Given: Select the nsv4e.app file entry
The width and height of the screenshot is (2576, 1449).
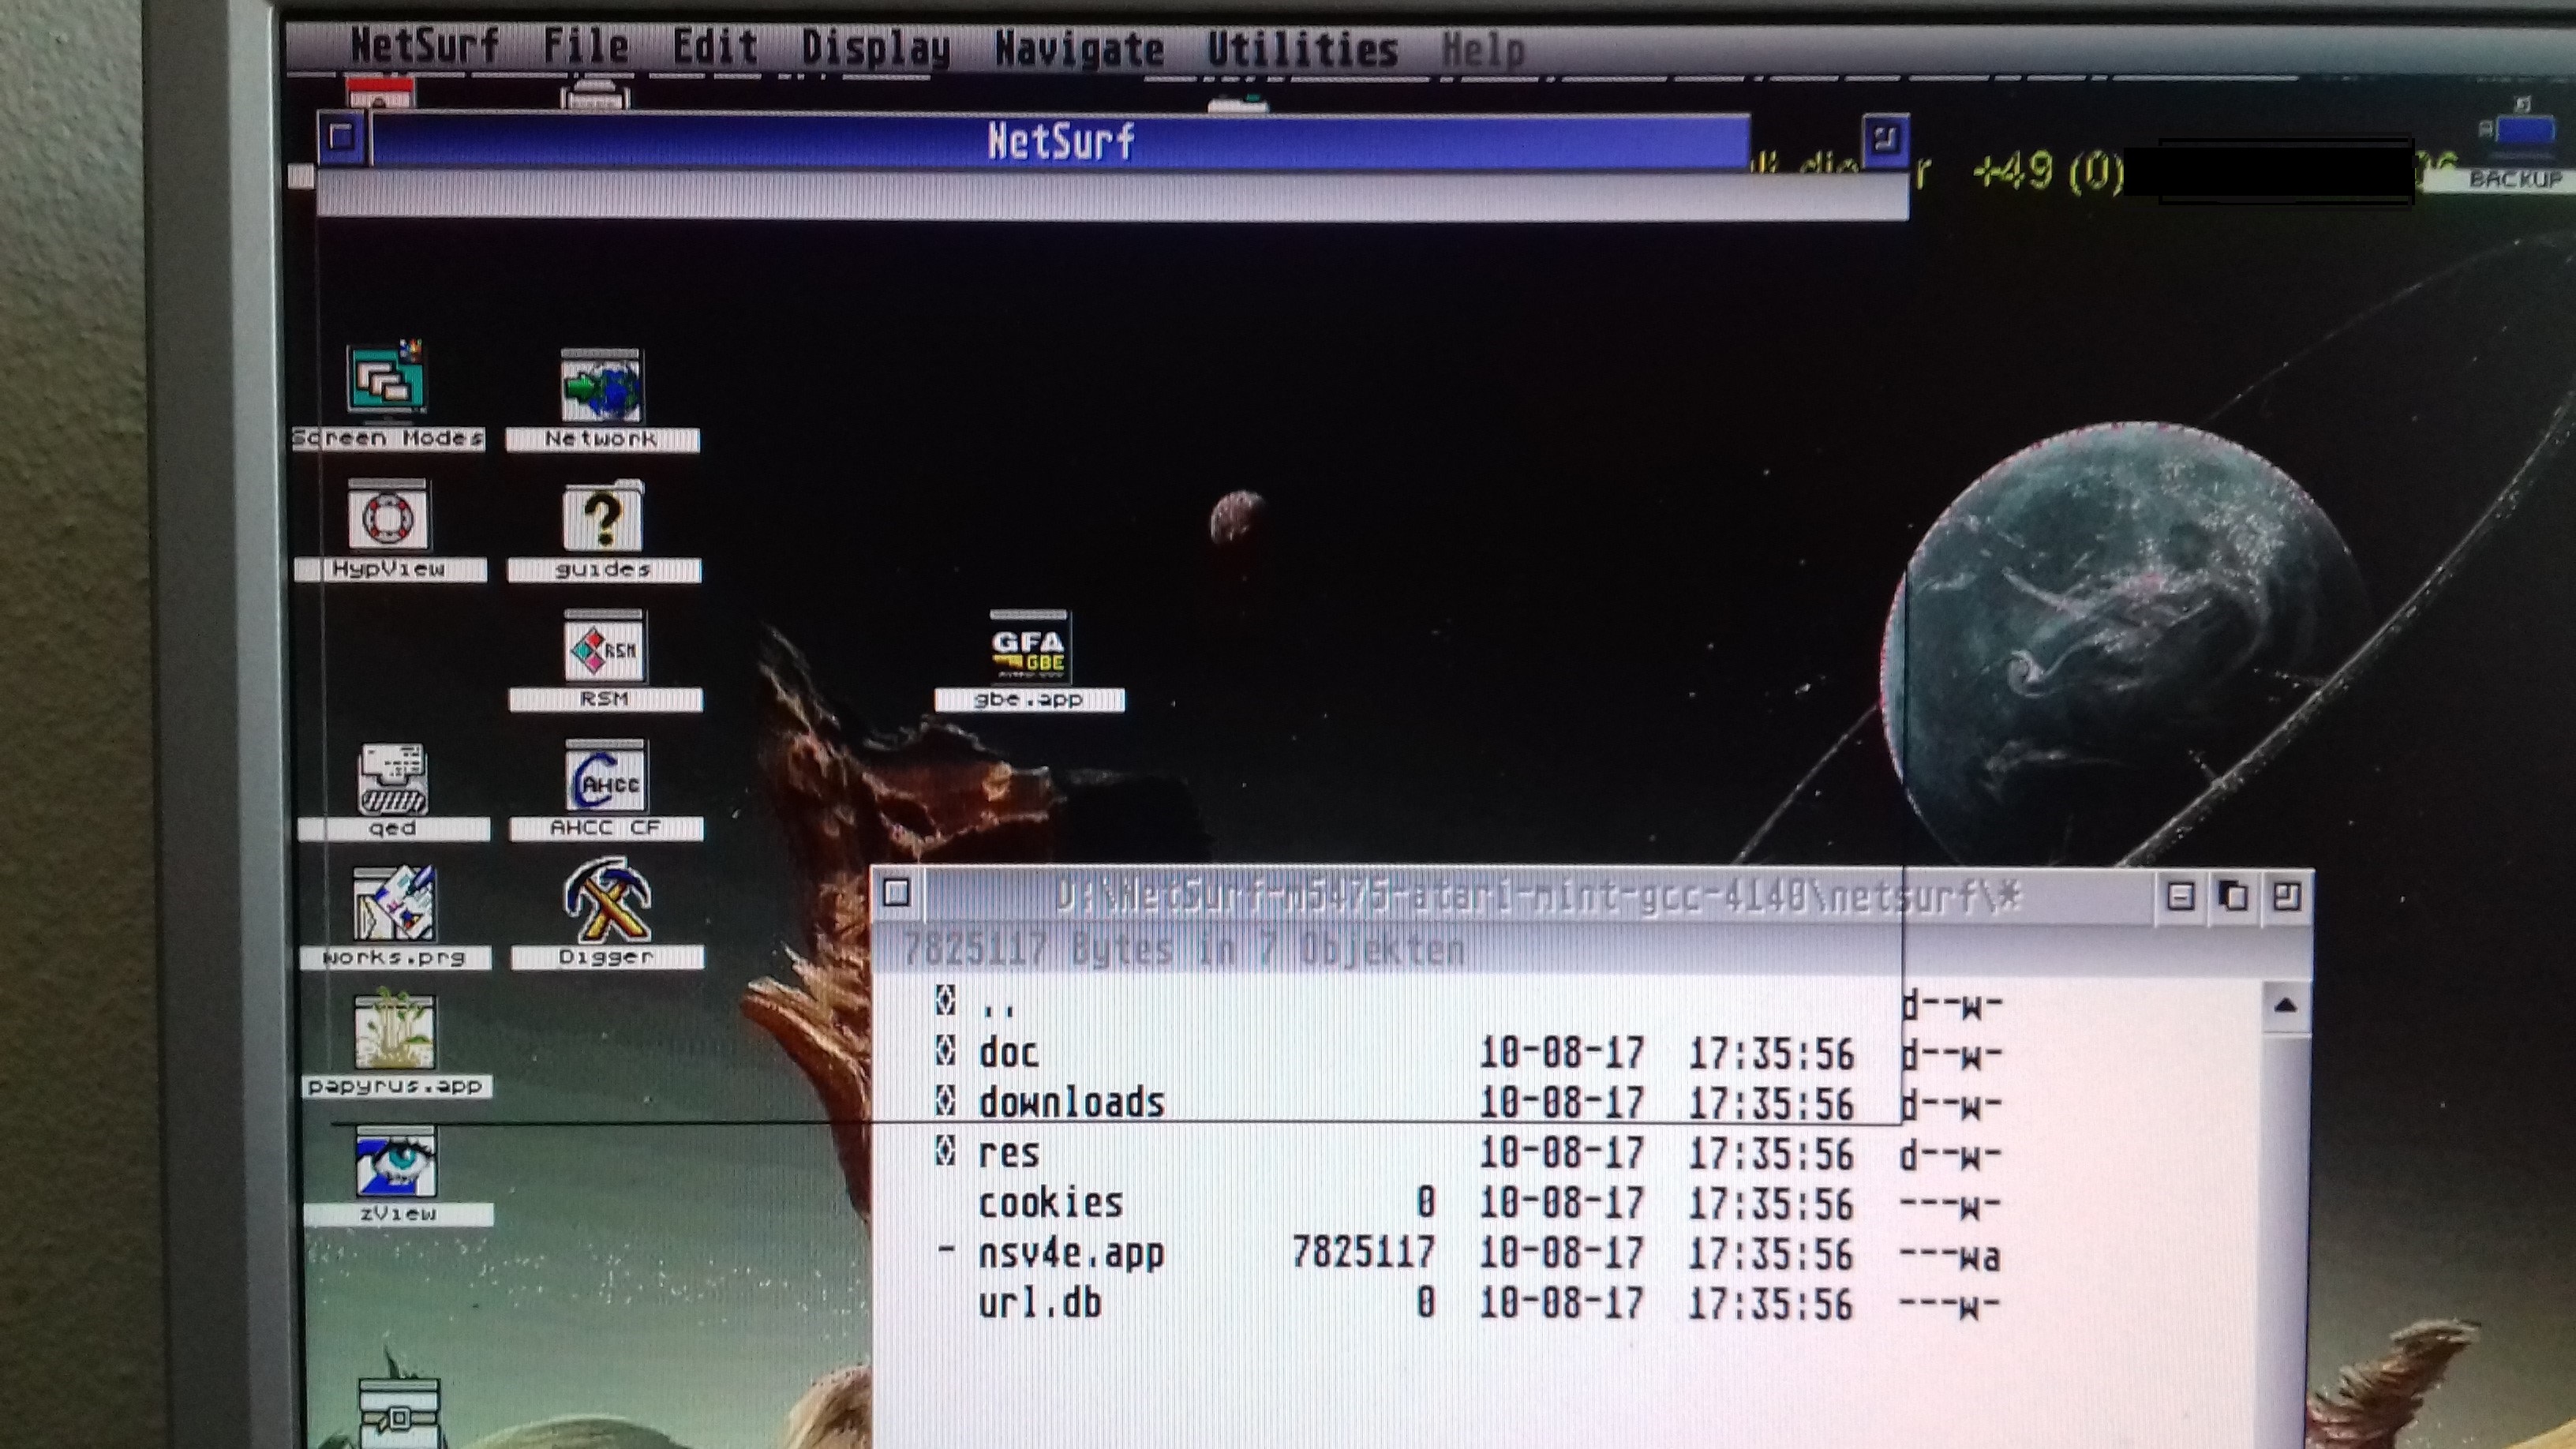Looking at the screenshot, I should 1071,1253.
